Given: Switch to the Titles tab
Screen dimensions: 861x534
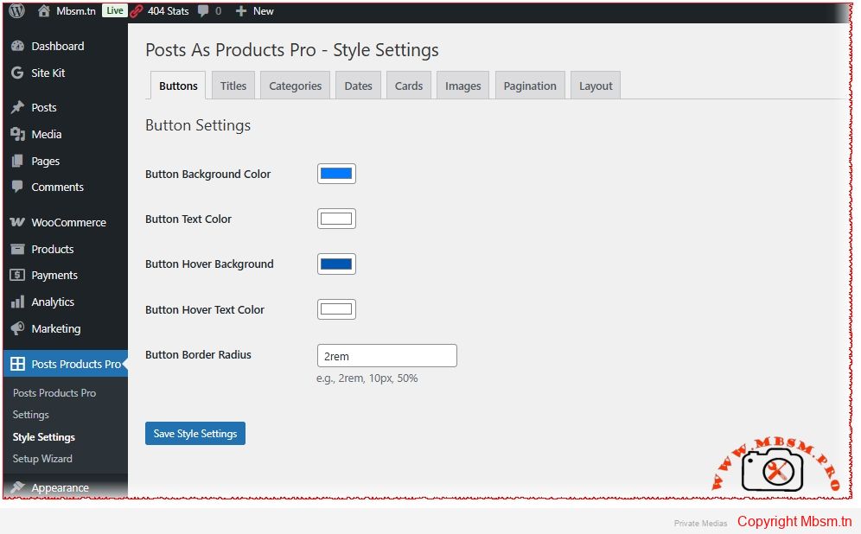Looking at the screenshot, I should click(x=233, y=85).
